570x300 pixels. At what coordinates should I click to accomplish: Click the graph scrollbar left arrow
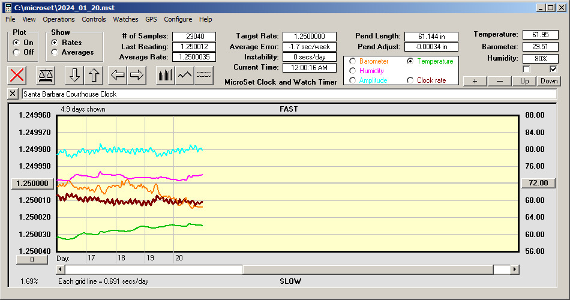click(61, 269)
